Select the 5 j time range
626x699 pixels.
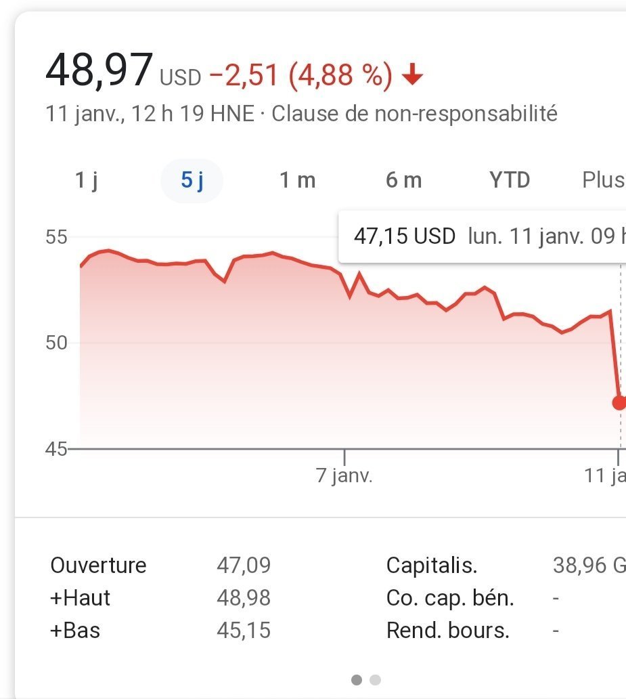coord(192,180)
